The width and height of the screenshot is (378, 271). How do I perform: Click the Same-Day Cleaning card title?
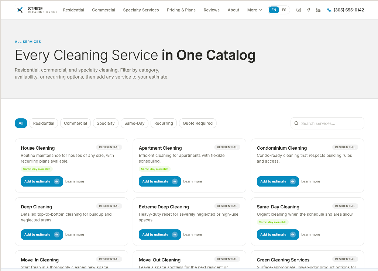pos(278,207)
